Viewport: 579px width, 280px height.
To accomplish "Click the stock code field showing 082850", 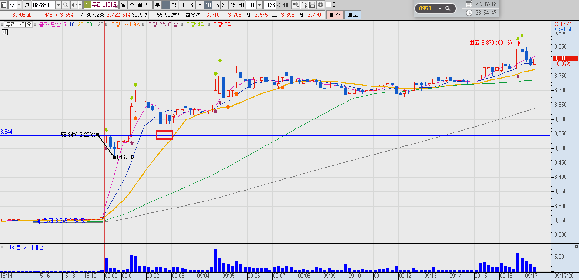I will [x=44, y=5].
